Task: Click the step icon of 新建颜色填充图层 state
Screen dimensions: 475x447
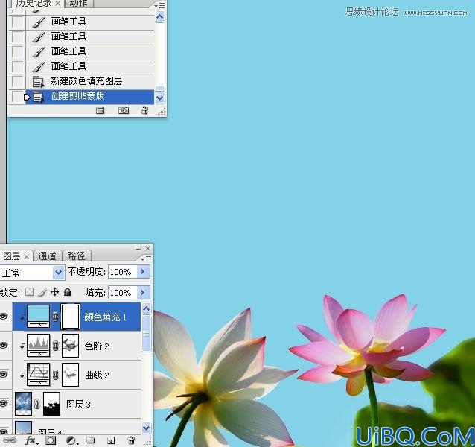Action: click(38, 81)
